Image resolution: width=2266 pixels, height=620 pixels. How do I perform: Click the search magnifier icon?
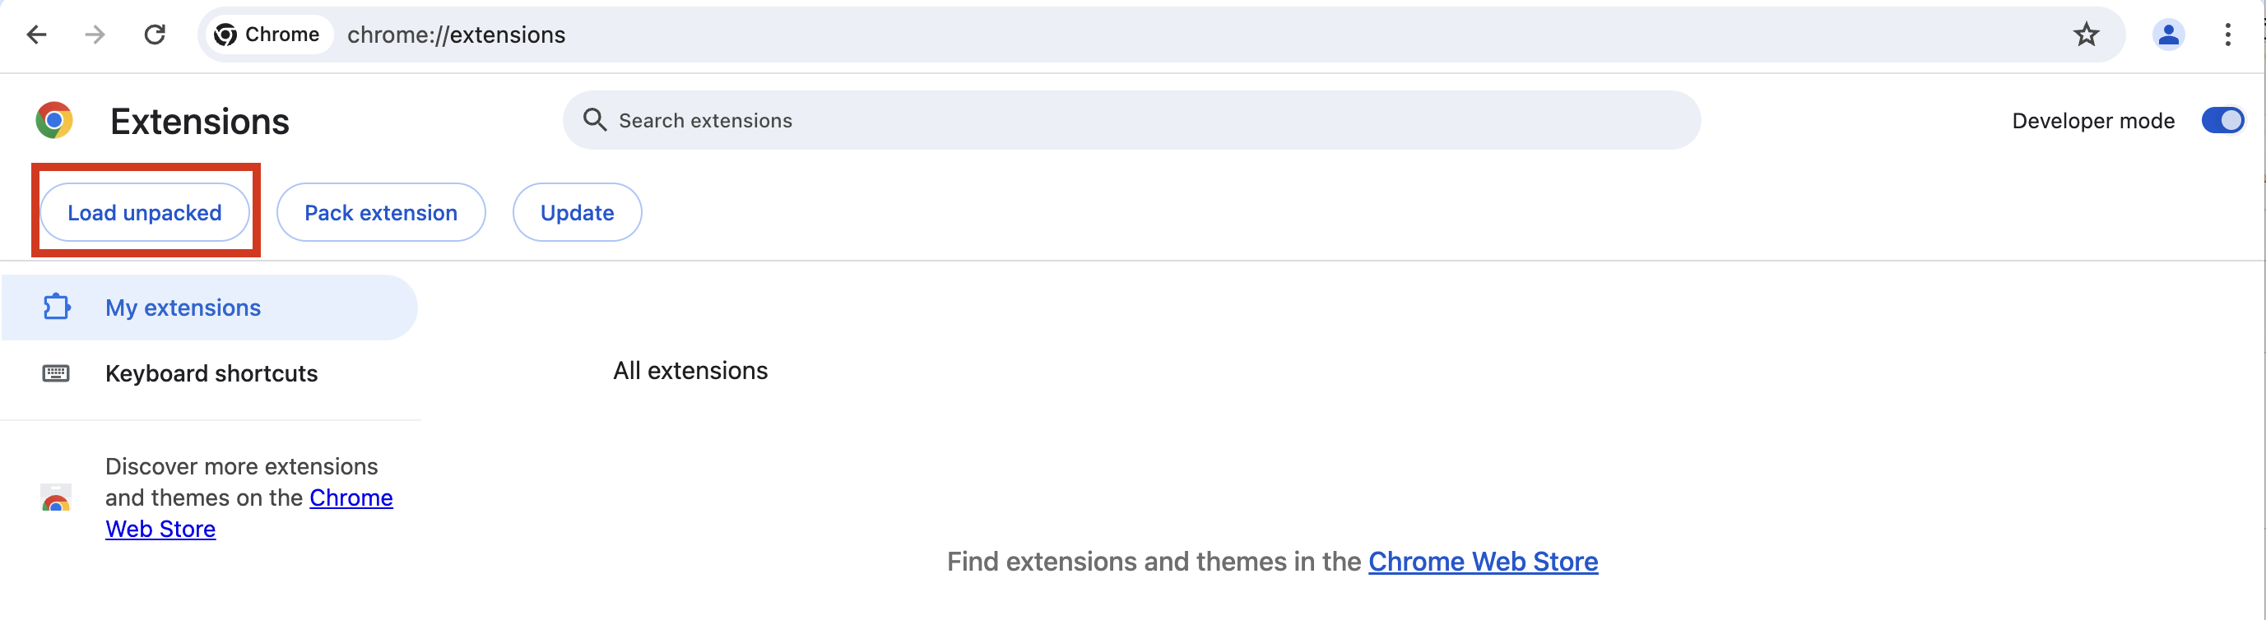tap(595, 119)
